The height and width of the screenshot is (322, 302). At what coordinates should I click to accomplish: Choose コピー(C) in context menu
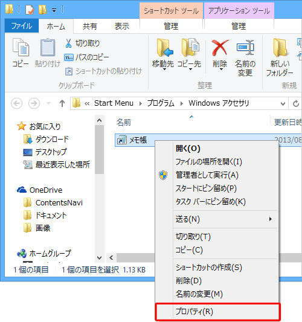[x=217, y=250]
